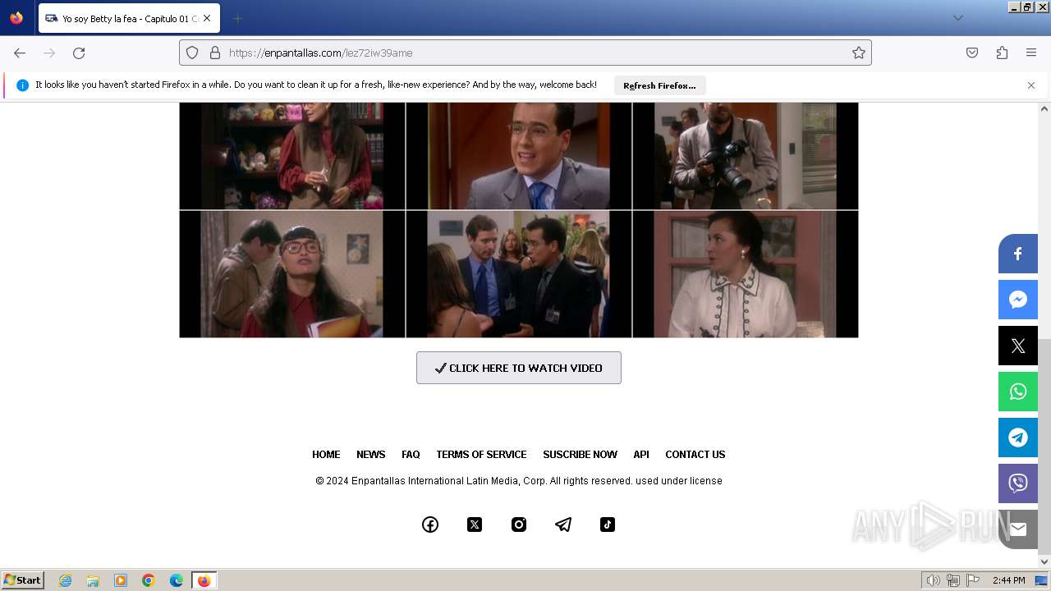Launch Internet Explorer from taskbar
1051x591 pixels.
[x=66, y=580]
